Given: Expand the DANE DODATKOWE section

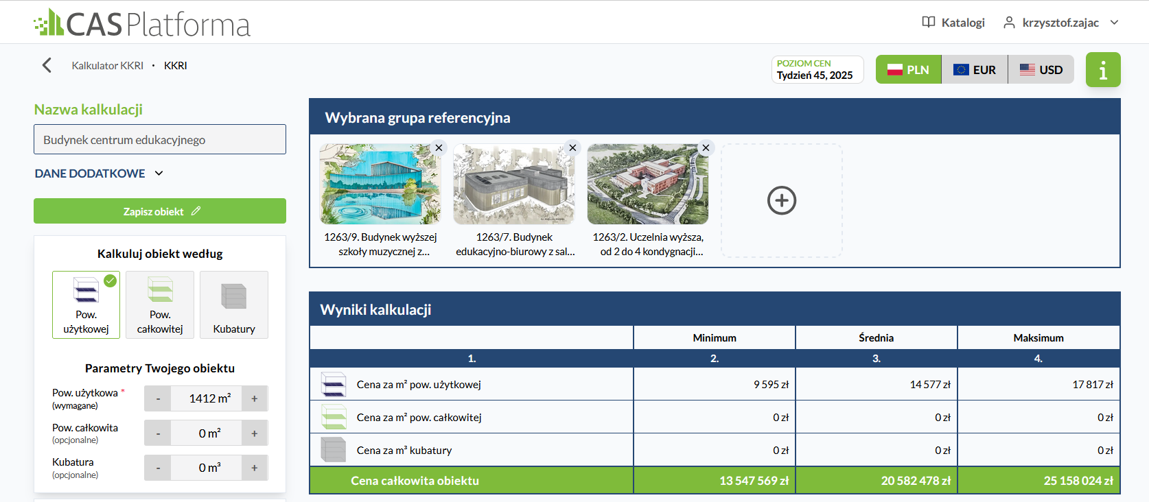Looking at the screenshot, I should 99,174.
